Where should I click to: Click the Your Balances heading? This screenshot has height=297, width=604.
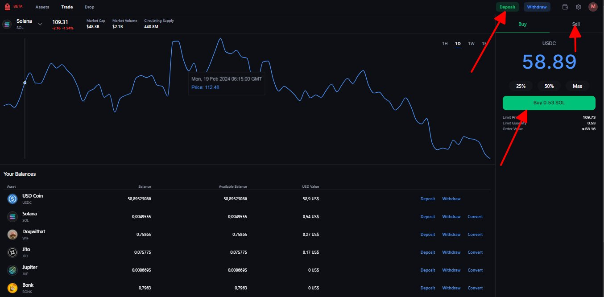(20, 174)
